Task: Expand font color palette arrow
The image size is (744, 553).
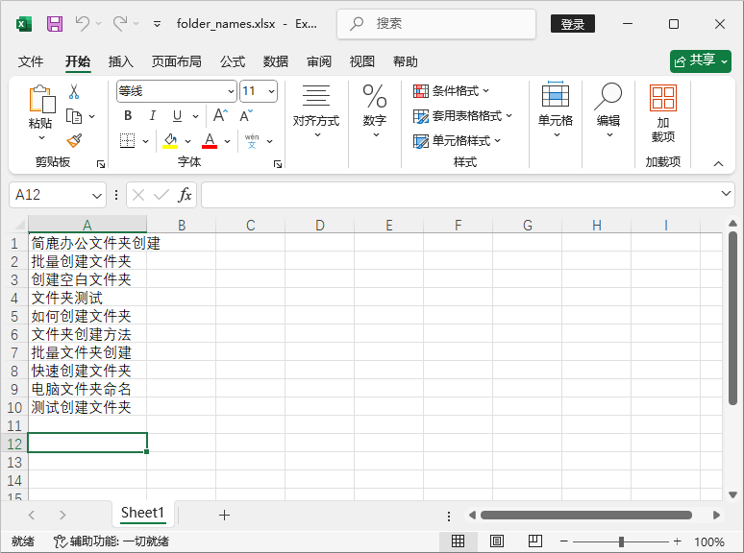Action: coord(227,141)
